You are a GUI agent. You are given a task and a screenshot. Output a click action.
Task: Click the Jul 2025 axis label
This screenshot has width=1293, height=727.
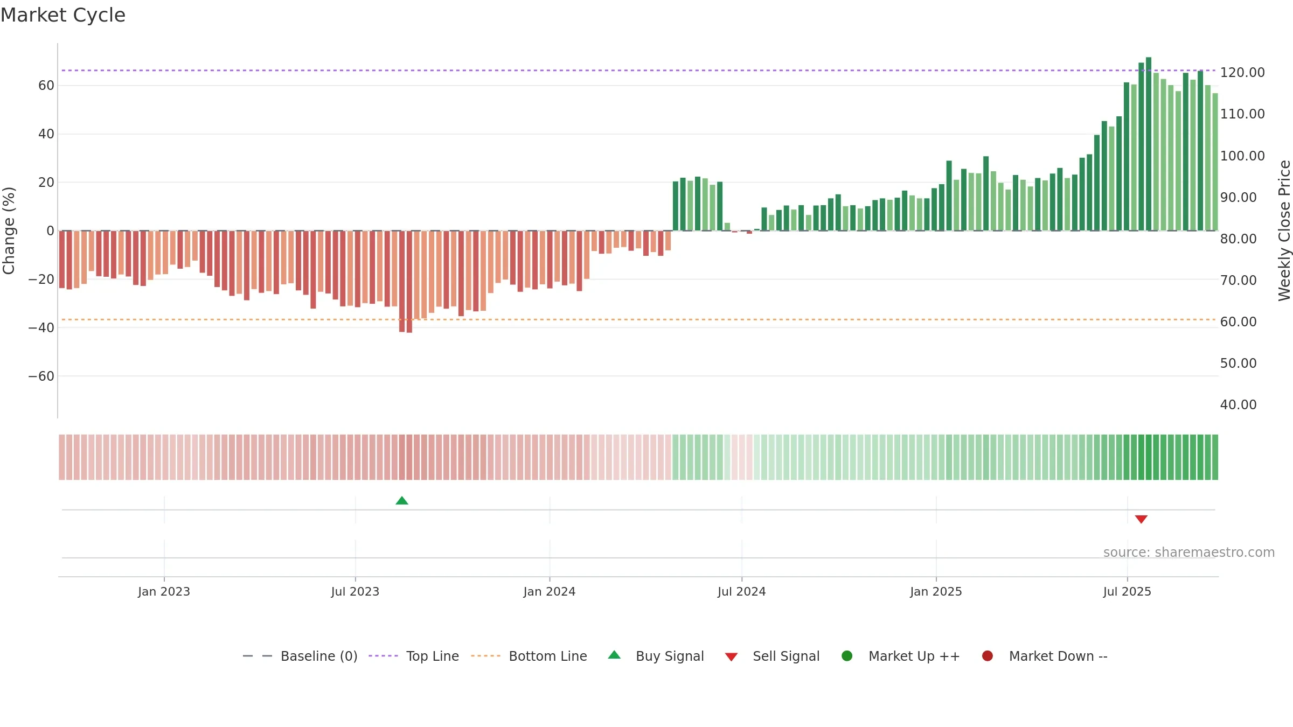tap(1127, 591)
